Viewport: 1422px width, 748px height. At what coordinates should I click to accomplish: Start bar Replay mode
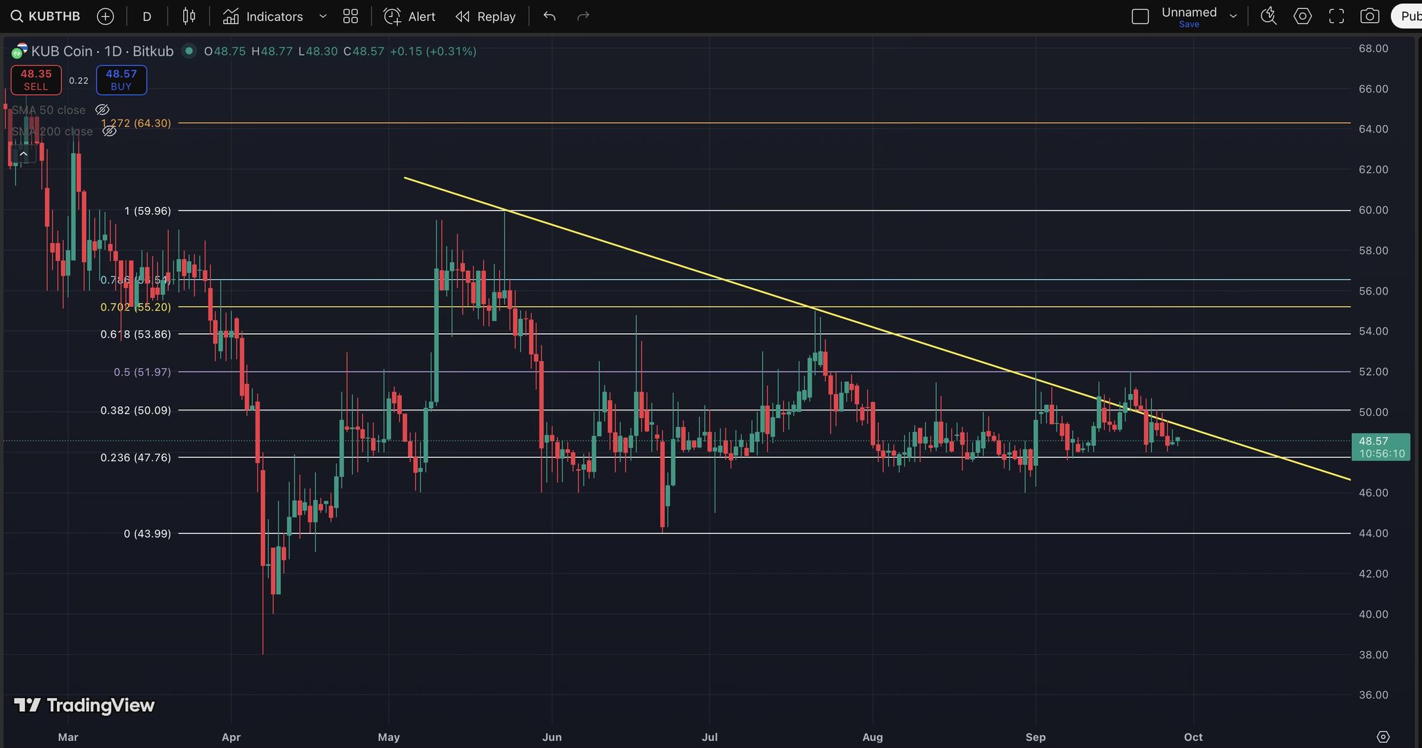485,16
